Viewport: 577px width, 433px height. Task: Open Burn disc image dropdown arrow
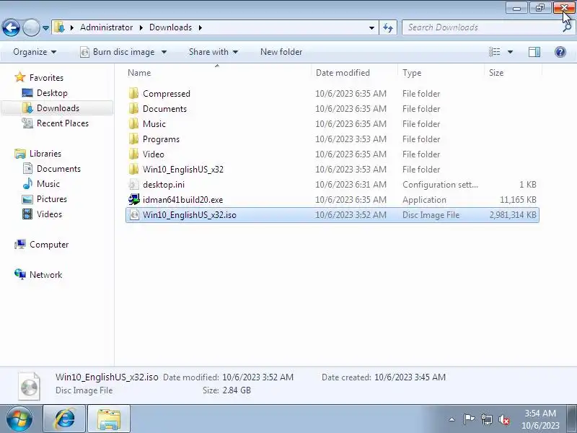(164, 52)
